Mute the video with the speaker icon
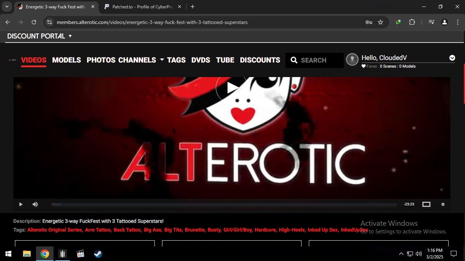The height and width of the screenshot is (261, 465). pos(35,204)
